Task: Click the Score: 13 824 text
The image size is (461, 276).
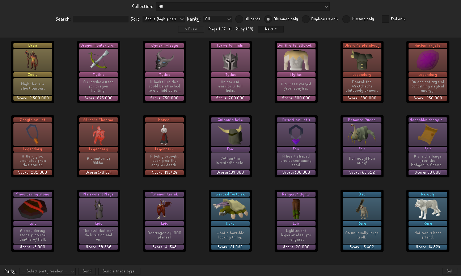Action: click(428, 247)
